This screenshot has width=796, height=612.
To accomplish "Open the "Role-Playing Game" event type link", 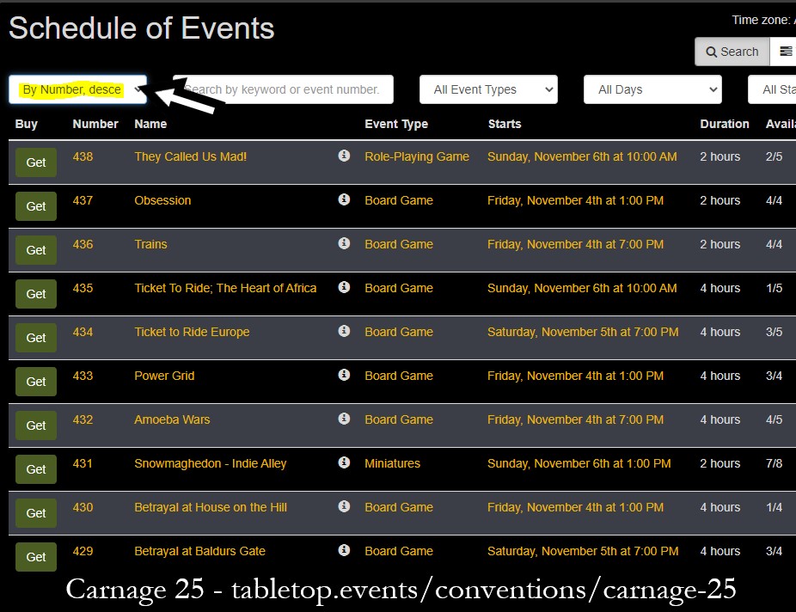I will (x=417, y=156).
